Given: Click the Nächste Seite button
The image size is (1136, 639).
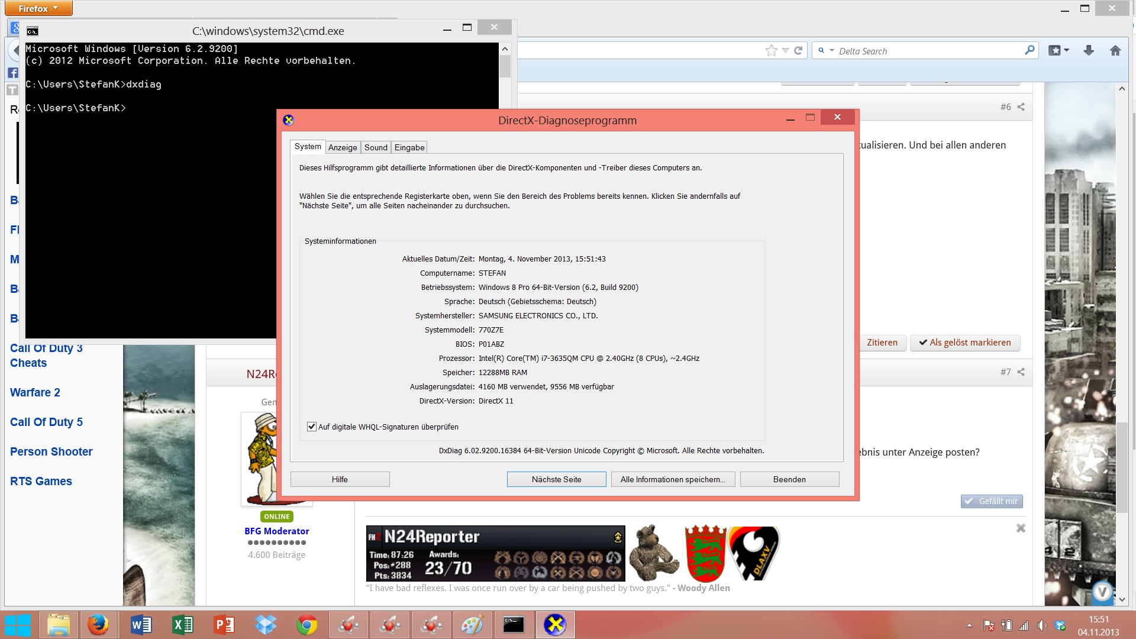Looking at the screenshot, I should (x=556, y=479).
